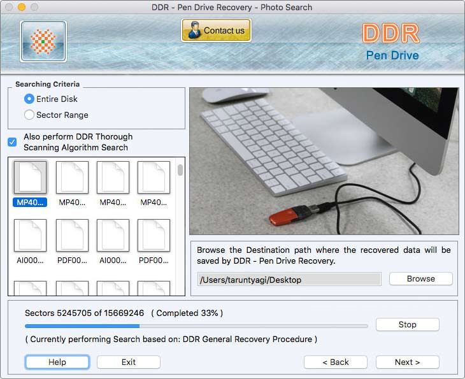Viewport: 465px width, 379px height.
Task: Click the highlighted MP40... file name label
Action: click(30, 203)
